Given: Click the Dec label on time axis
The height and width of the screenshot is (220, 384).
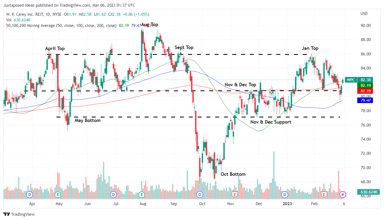Looking at the screenshot, I should [x=259, y=204].
